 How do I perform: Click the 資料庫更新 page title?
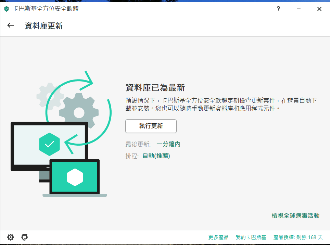pyautogui.click(x=43, y=26)
